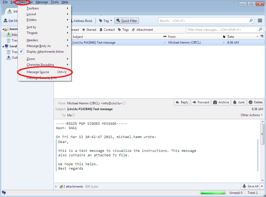This screenshot has width=266, height=197.
Task: Click the scroll down arrow in message
Action: click(262, 180)
